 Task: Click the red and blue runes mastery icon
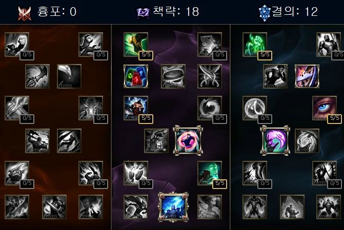tap(135, 76)
